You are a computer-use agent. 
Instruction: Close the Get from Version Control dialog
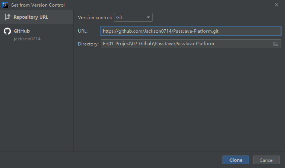[276, 5]
